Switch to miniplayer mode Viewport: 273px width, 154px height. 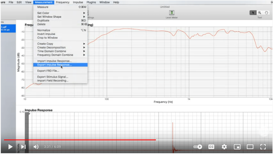point(237,147)
